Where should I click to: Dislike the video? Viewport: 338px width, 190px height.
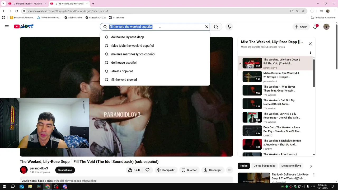148,170
